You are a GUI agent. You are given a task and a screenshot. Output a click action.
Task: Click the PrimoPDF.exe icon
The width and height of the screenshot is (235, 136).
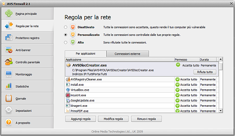pos(68,111)
